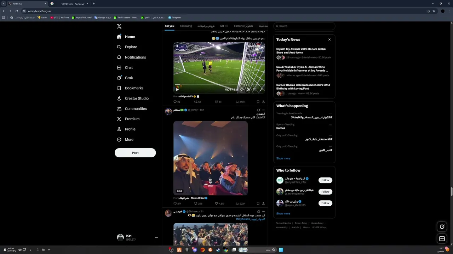The image size is (453, 254).
Task: Open More menu in the left sidebar
Action: point(125,140)
